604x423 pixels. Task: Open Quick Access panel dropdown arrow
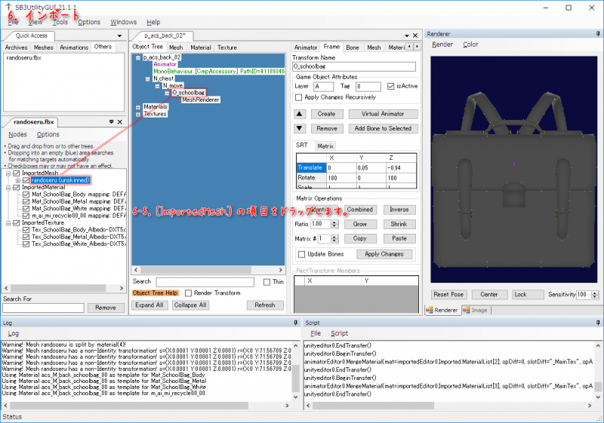pyautogui.click(x=119, y=35)
